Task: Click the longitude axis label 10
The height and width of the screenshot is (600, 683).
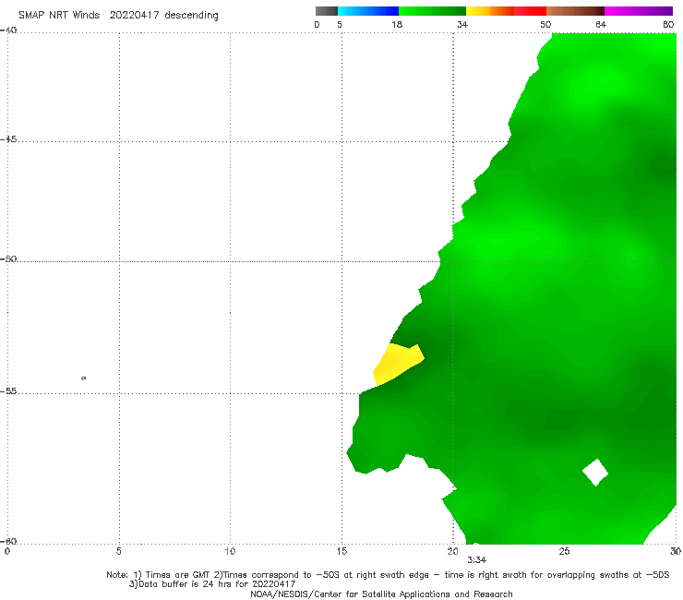Action: click(230, 551)
